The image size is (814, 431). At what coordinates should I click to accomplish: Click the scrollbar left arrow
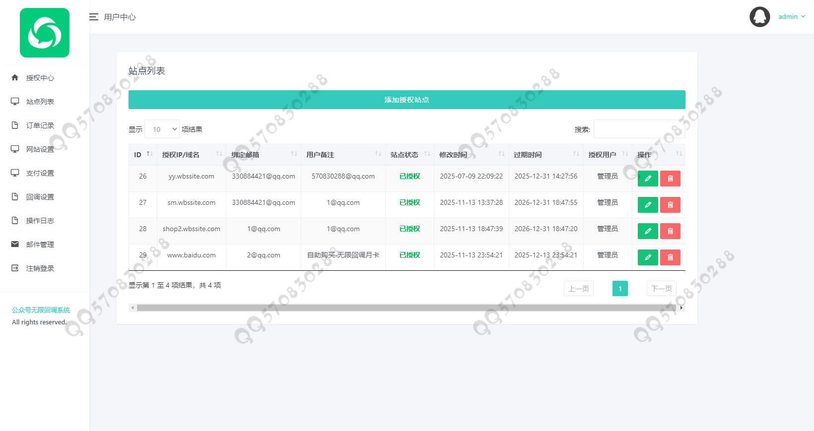tap(133, 308)
